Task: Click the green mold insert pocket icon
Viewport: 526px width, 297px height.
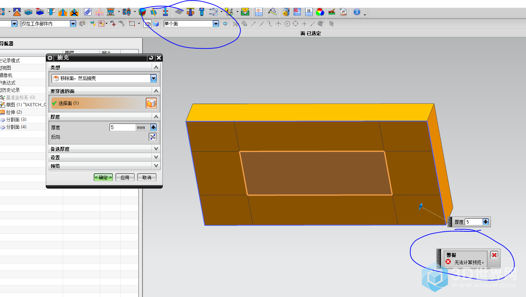Action: pos(245,12)
